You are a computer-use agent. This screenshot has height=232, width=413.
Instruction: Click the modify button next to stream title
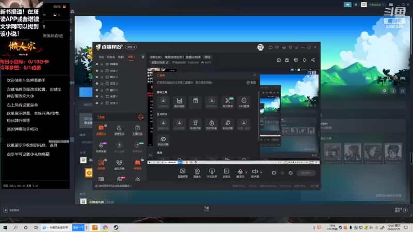208,57
